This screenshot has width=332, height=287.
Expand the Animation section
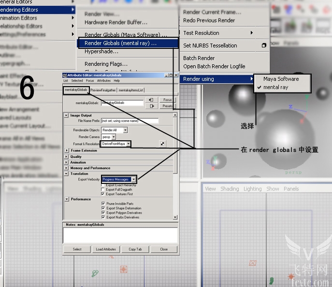[x=67, y=162]
